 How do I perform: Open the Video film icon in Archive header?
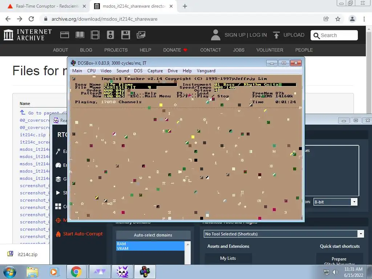[95, 35]
